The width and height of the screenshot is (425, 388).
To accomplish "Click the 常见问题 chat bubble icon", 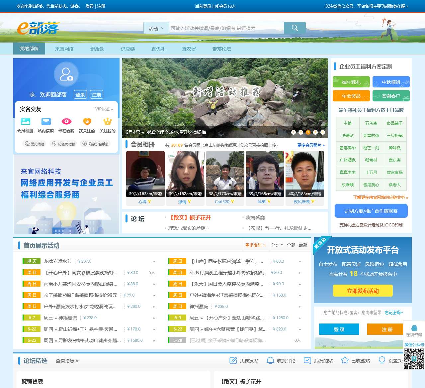I will click(x=27, y=144).
